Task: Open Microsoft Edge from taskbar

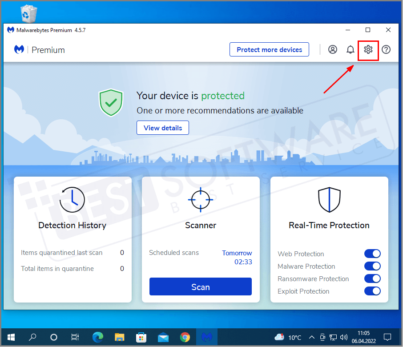Action: (97, 337)
